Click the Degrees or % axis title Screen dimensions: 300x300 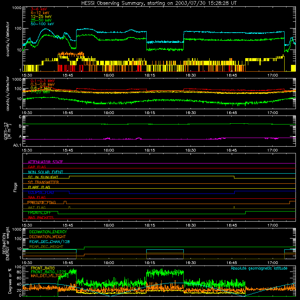point(10,281)
